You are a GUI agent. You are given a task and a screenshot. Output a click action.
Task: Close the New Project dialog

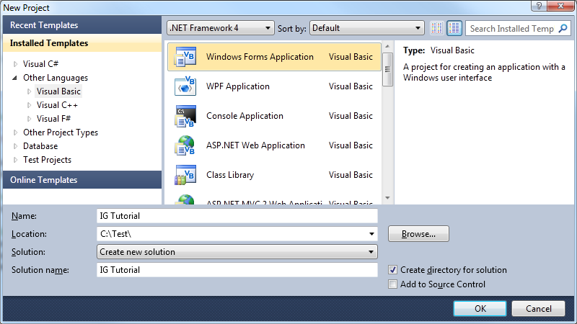560,6
